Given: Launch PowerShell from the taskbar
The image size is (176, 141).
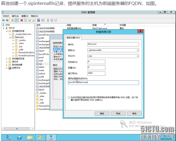Looking at the screenshot, I should pyautogui.click(x=19, y=137).
